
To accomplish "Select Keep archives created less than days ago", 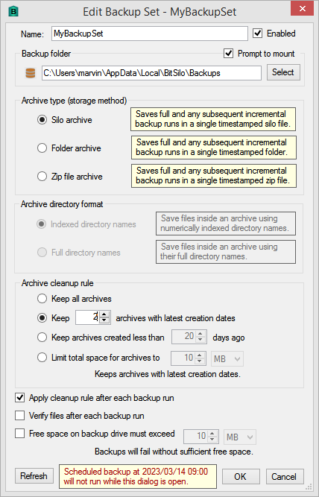I will pyautogui.click(x=42, y=338).
